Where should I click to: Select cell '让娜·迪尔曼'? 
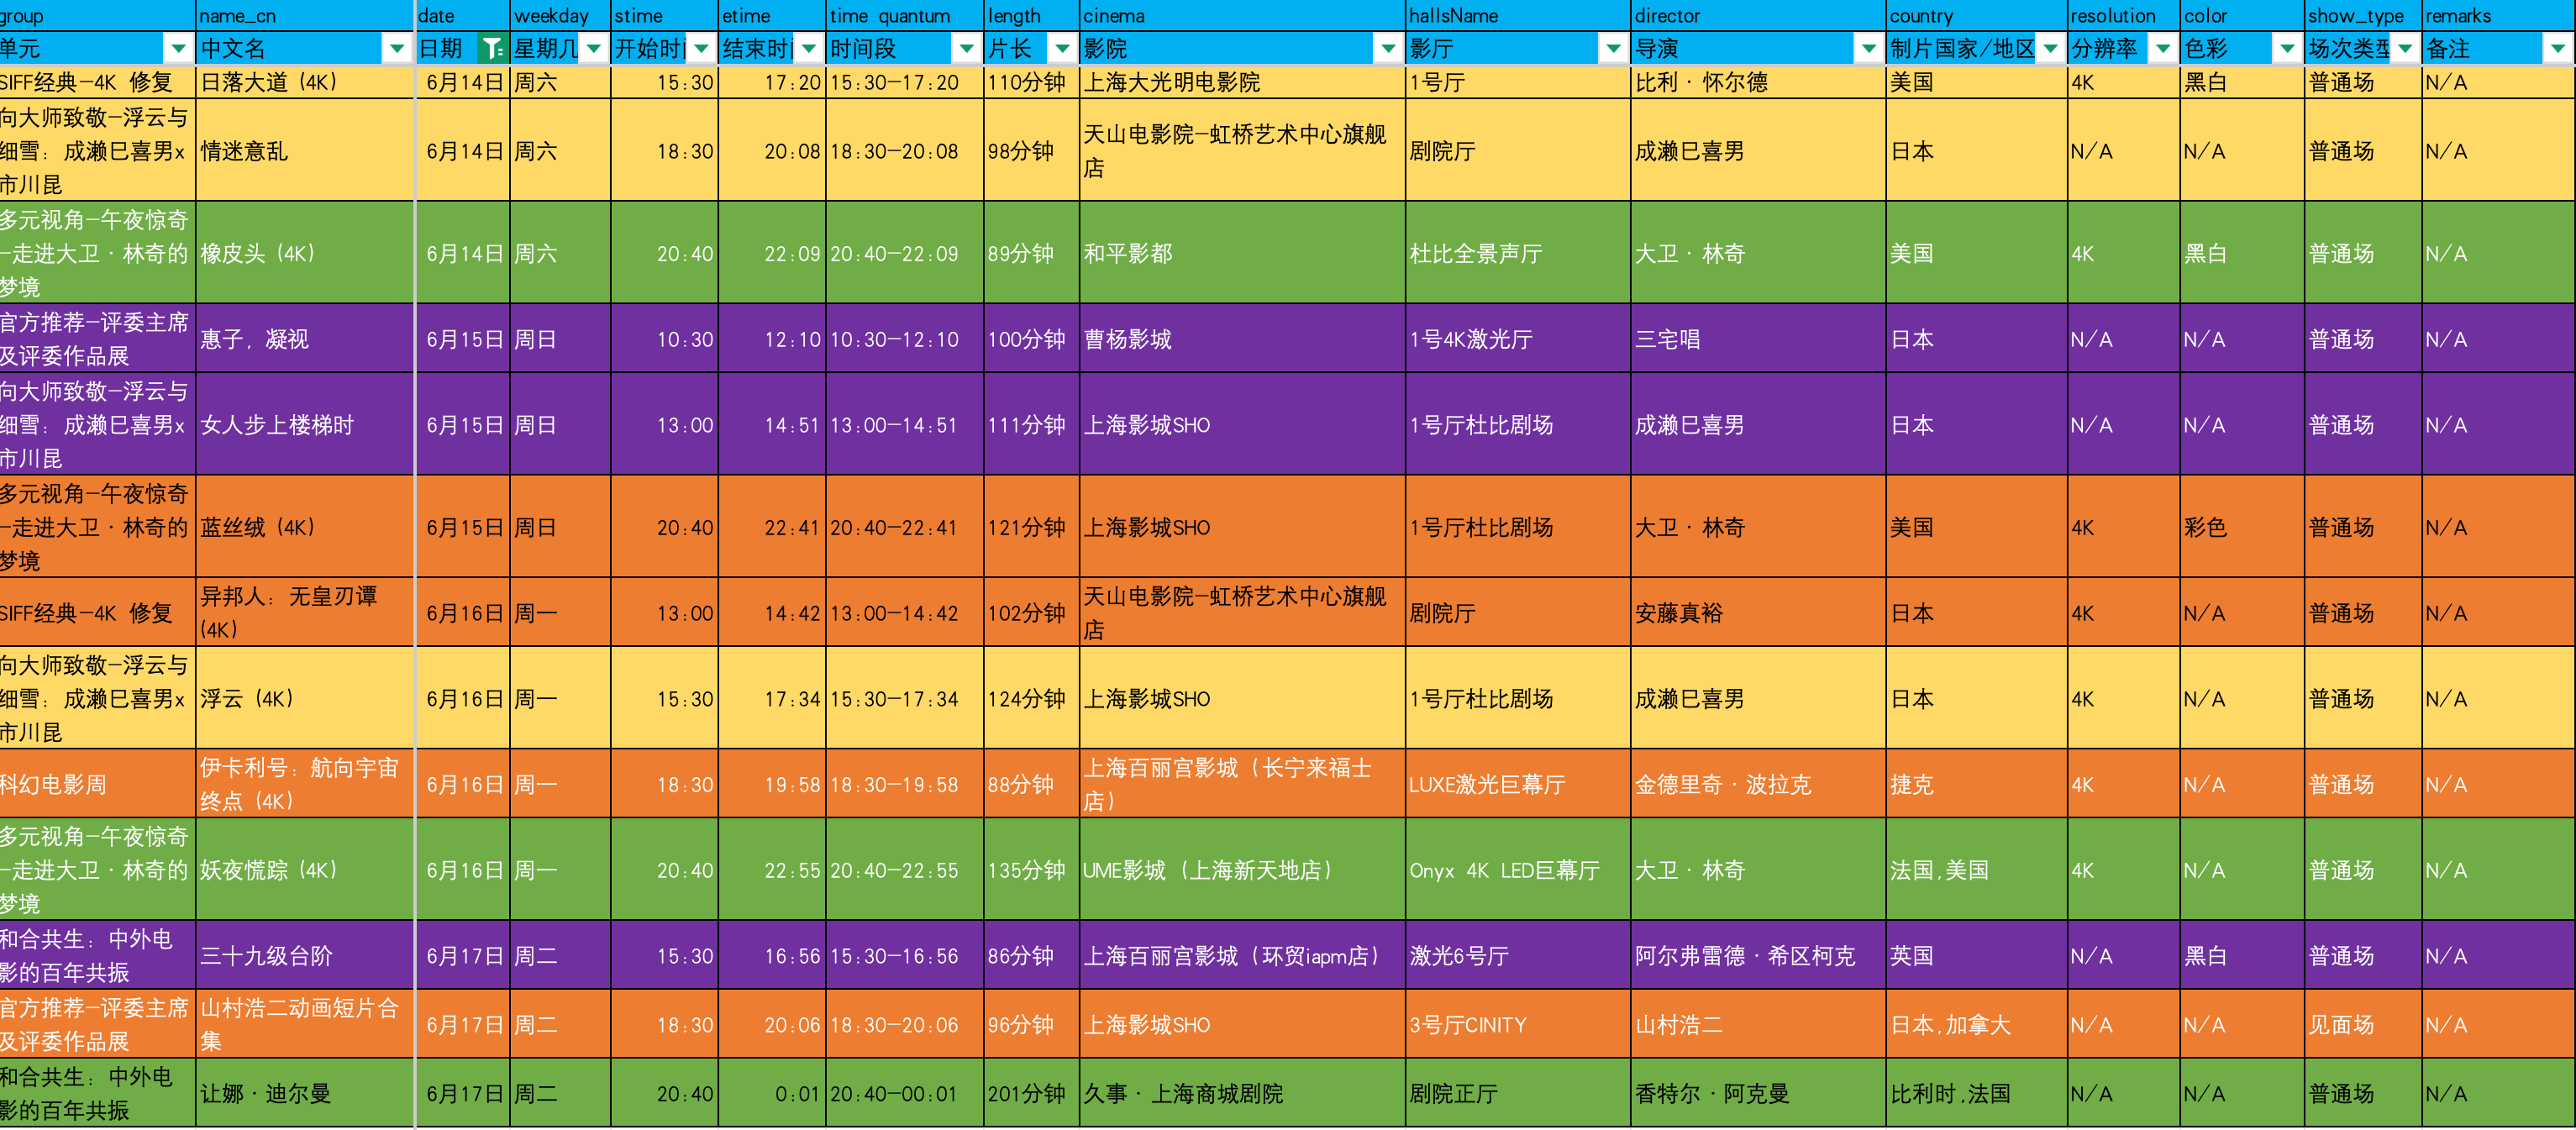305,1093
